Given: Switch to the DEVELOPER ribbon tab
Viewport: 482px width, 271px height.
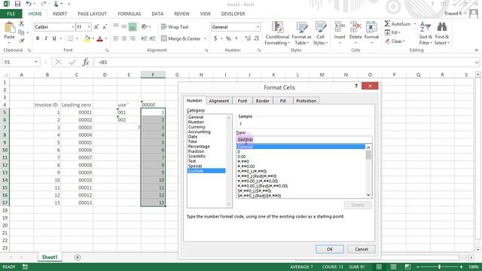Looking at the screenshot, I should pyautogui.click(x=233, y=14).
